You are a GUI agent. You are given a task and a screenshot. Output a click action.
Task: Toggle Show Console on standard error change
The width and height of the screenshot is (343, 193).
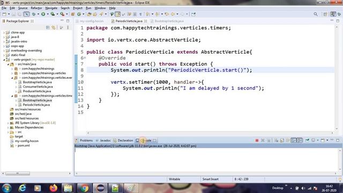click(x=300, y=140)
